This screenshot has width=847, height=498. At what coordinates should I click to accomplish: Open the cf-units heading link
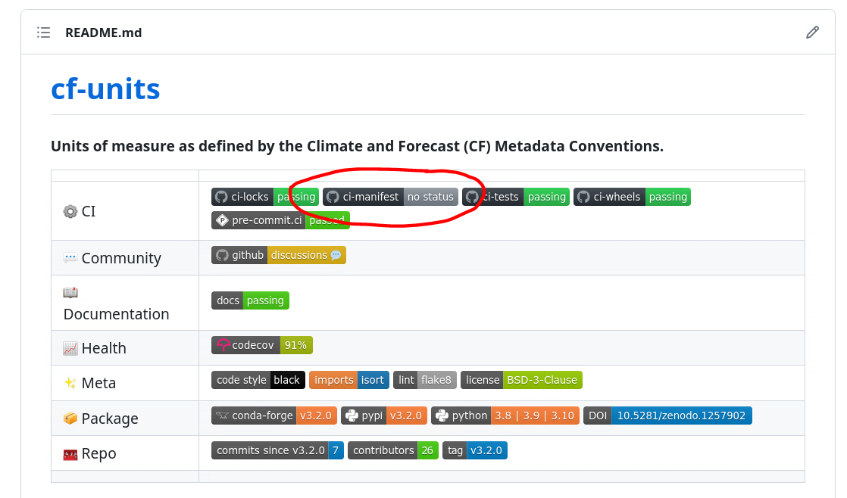[105, 89]
